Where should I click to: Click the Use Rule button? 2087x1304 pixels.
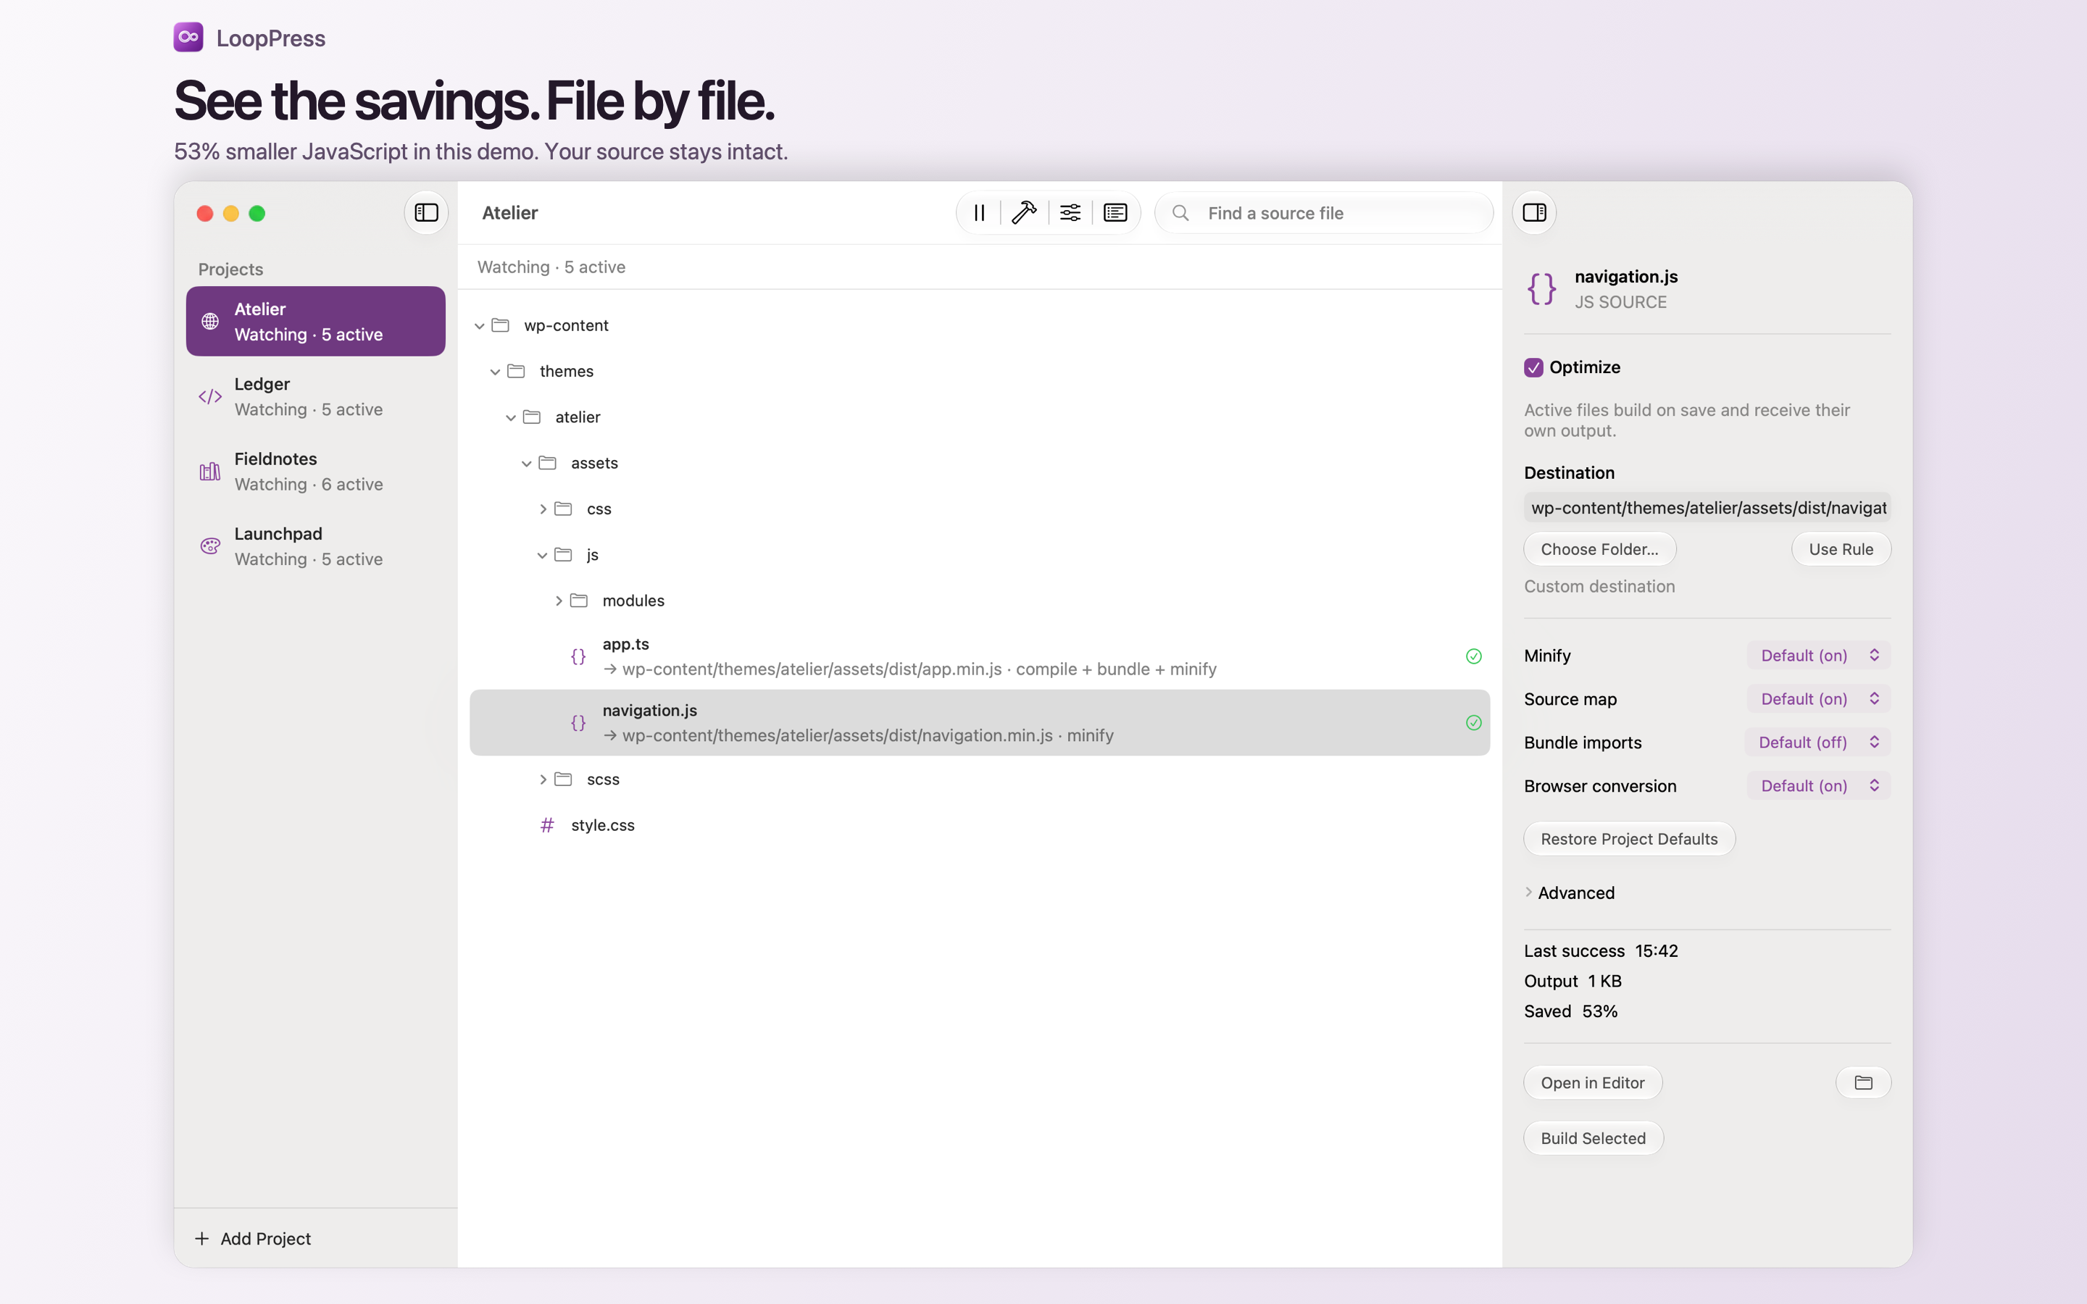coord(1841,549)
